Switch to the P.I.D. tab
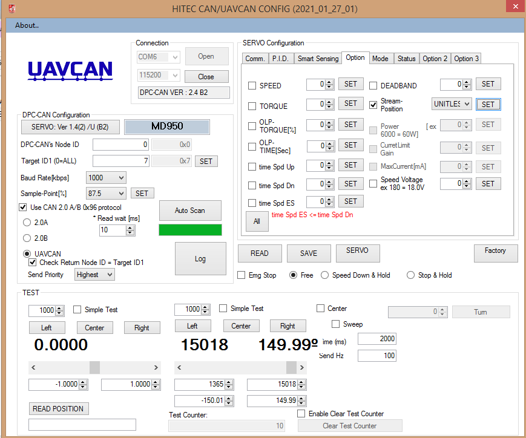Viewport: 526px width, 438px height. tap(280, 59)
